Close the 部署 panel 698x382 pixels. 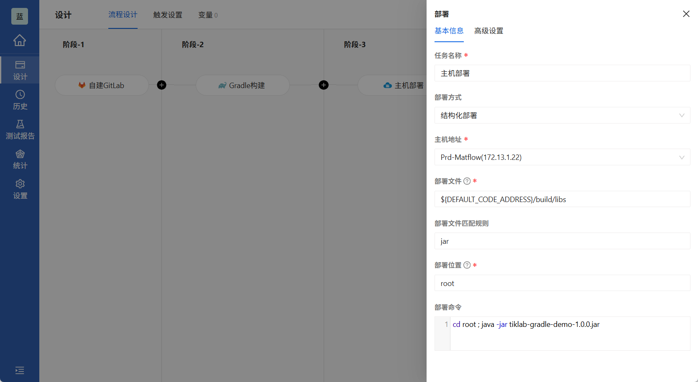tap(686, 14)
